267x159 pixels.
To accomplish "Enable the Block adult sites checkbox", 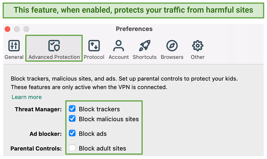I will coord(72,148).
